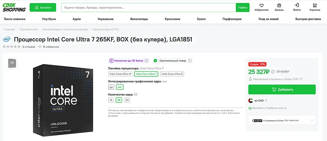Choose 20 cores option
327x141 pixels.
coord(119,100)
